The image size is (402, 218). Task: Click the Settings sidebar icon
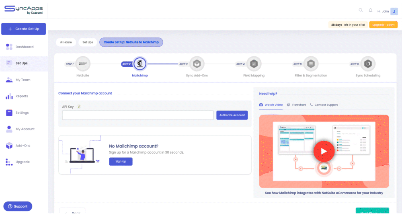click(x=9, y=113)
